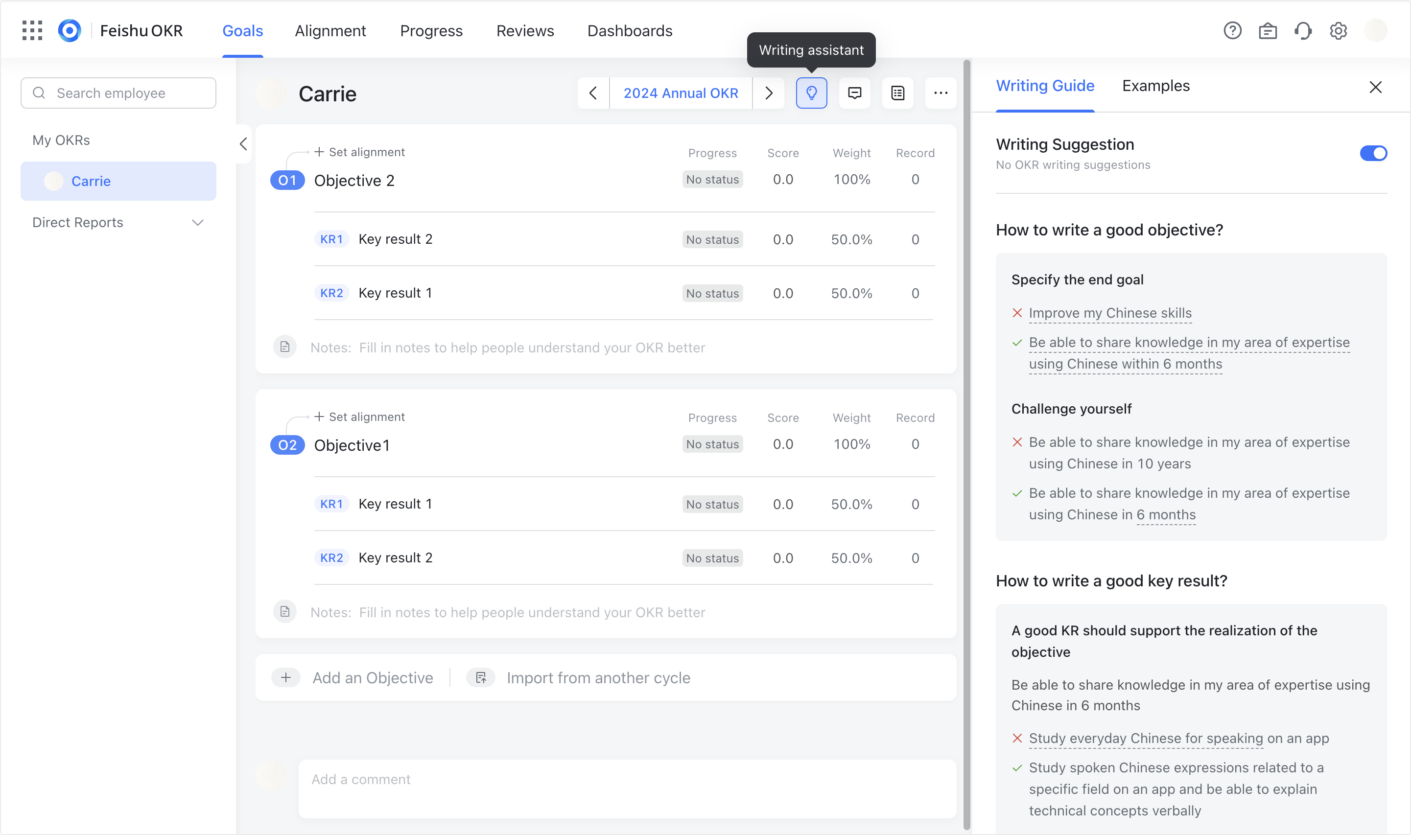Click the notes icon under Objective 2
The width and height of the screenshot is (1411, 835).
[x=285, y=347]
